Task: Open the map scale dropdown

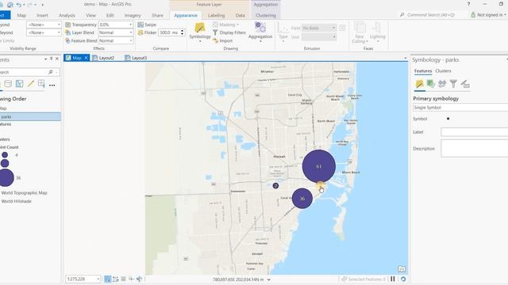Action: [x=98, y=279]
